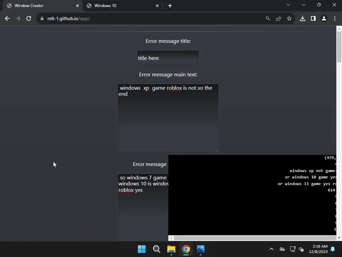Screen dimensions: 342x257
Task: Click the muted volume tray icon
Action: click(301, 249)
